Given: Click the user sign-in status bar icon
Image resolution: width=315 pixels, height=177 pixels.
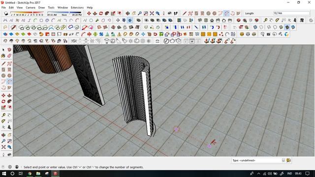Looking at the screenshot, I should click(17, 167).
